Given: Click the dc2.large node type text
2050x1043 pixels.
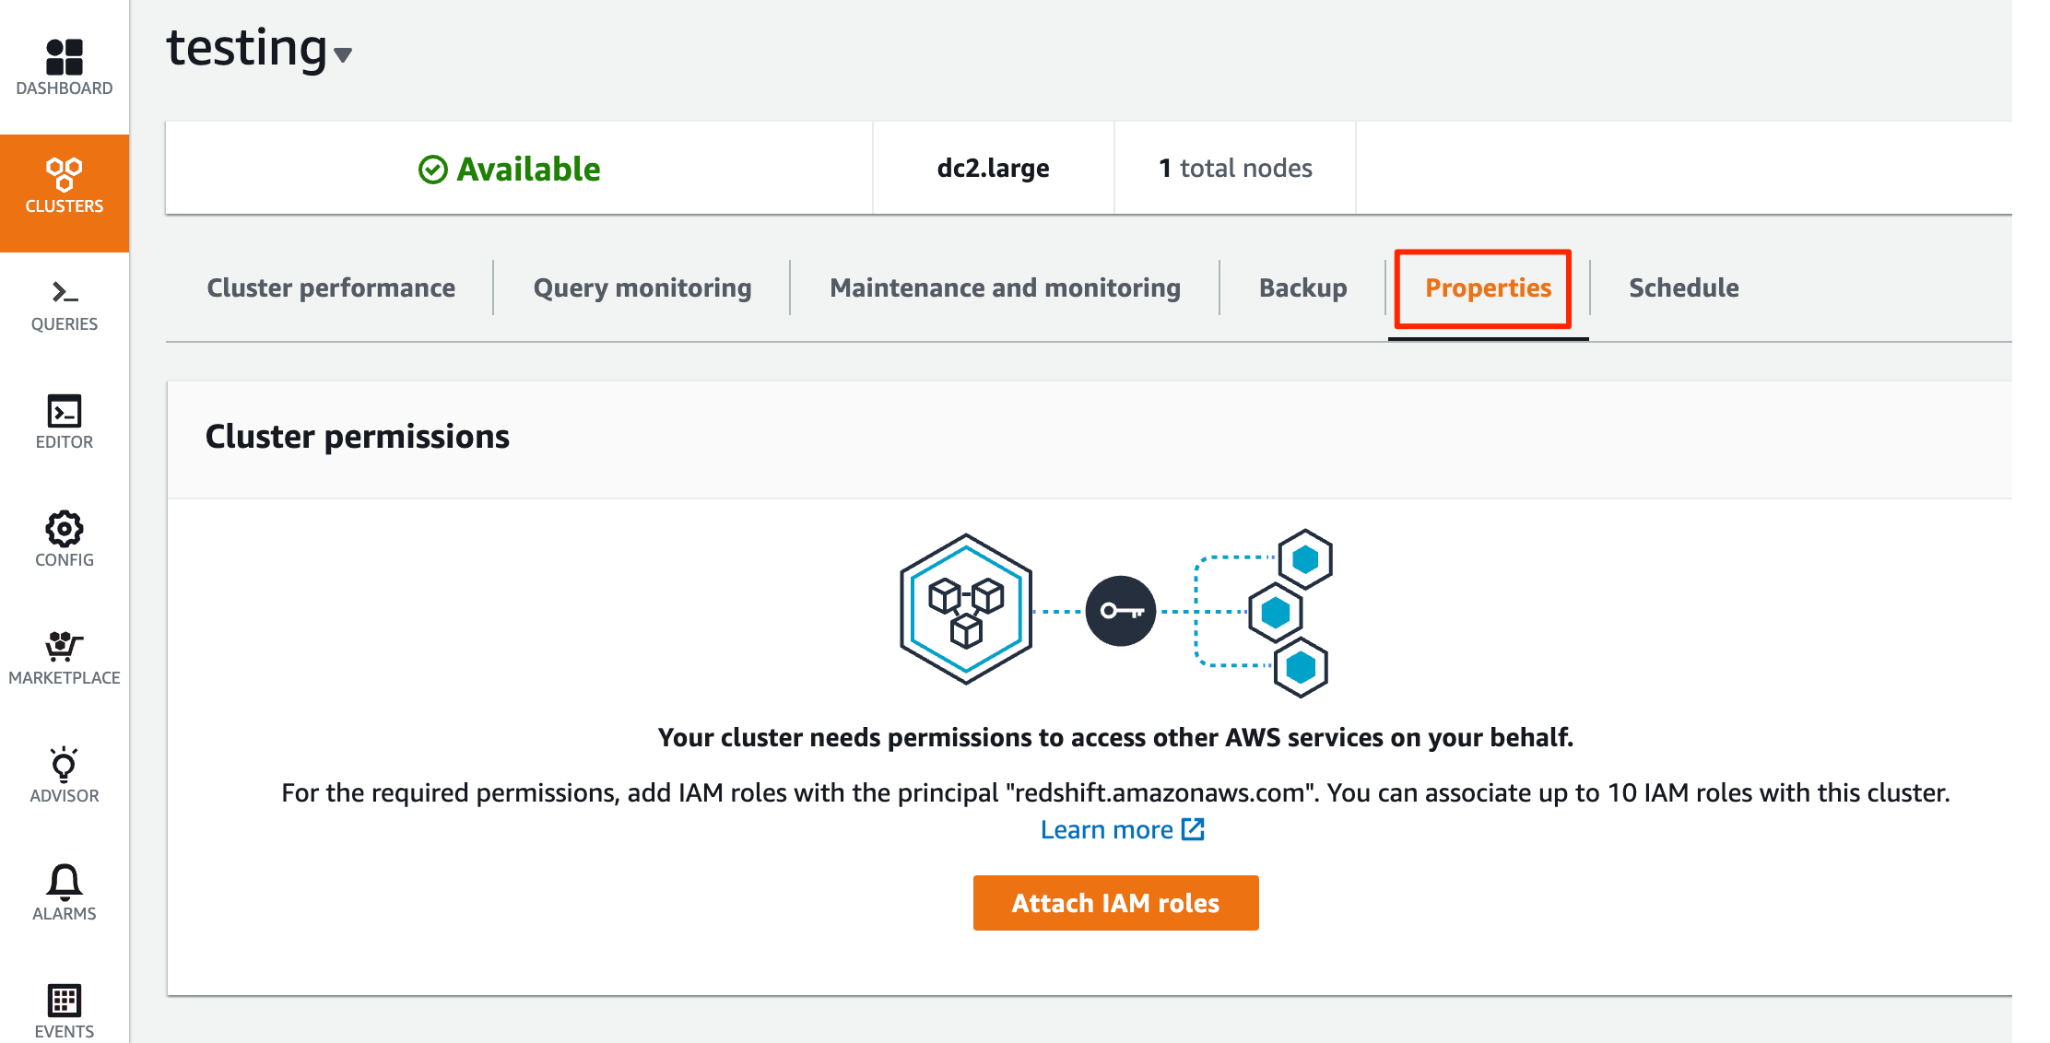Looking at the screenshot, I should [993, 169].
